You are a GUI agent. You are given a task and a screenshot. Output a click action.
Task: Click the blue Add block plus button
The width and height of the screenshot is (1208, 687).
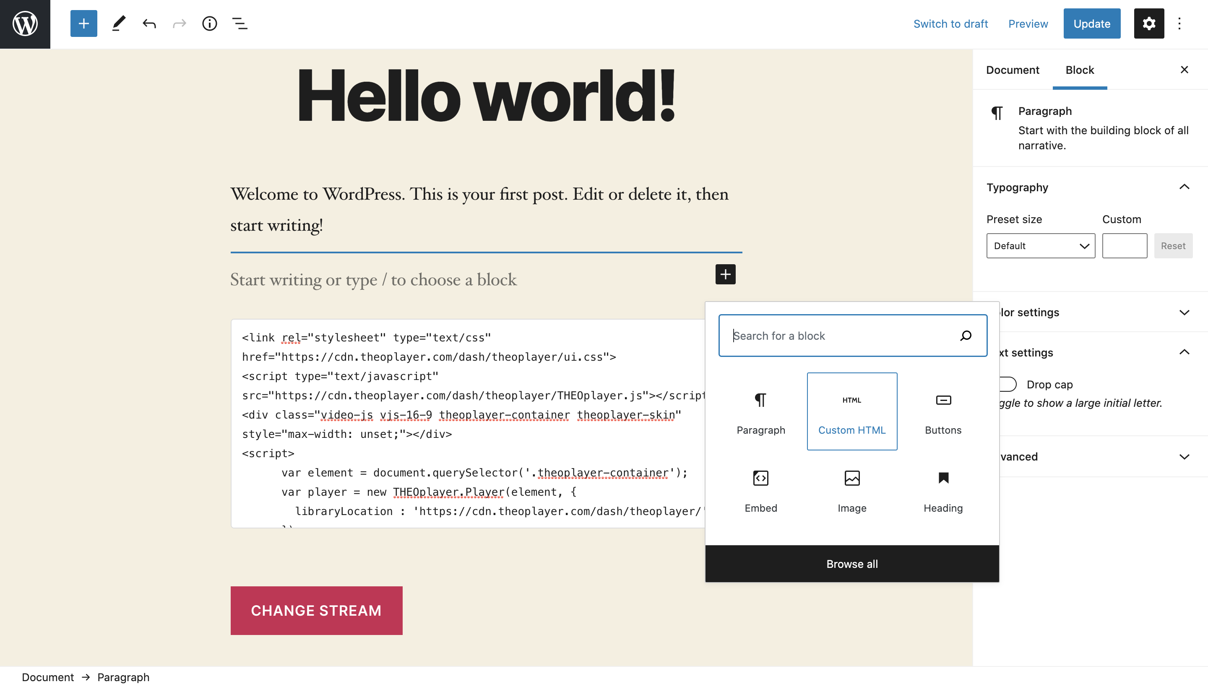coord(83,23)
